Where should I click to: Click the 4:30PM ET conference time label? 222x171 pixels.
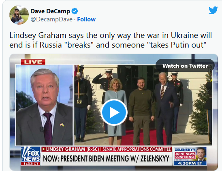point(190,163)
